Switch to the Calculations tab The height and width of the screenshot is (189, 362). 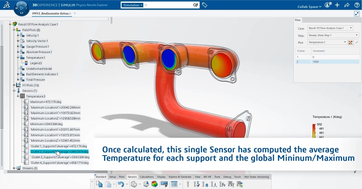coord(147,177)
